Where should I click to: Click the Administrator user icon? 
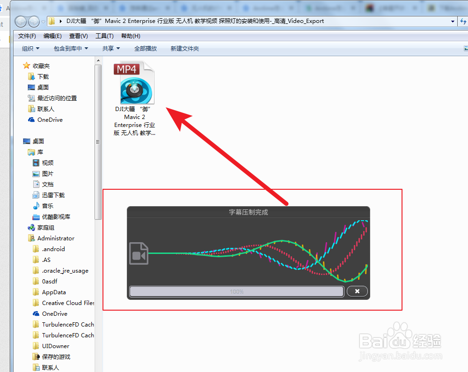click(x=31, y=238)
